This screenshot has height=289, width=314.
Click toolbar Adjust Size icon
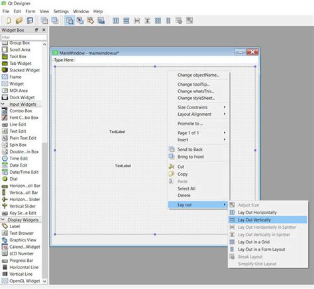[x=189, y=21]
